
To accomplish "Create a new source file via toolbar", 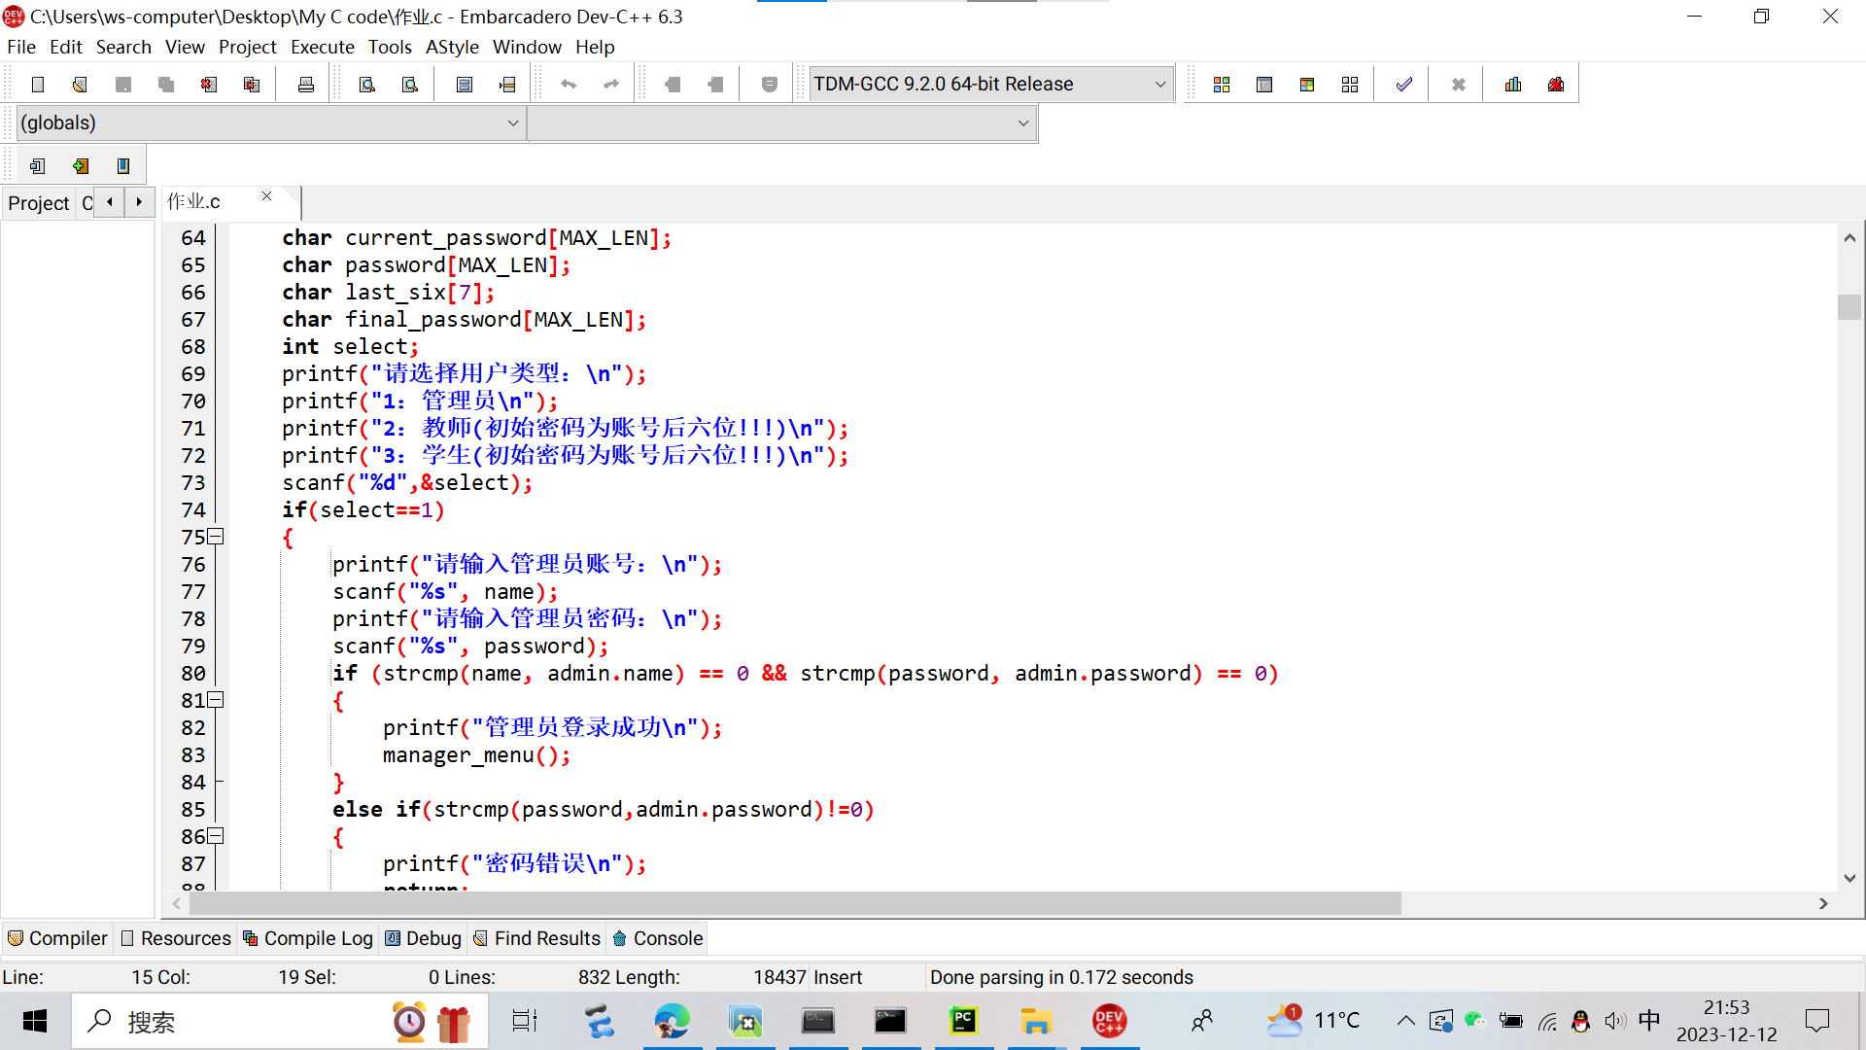I will pyautogui.click(x=38, y=85).
